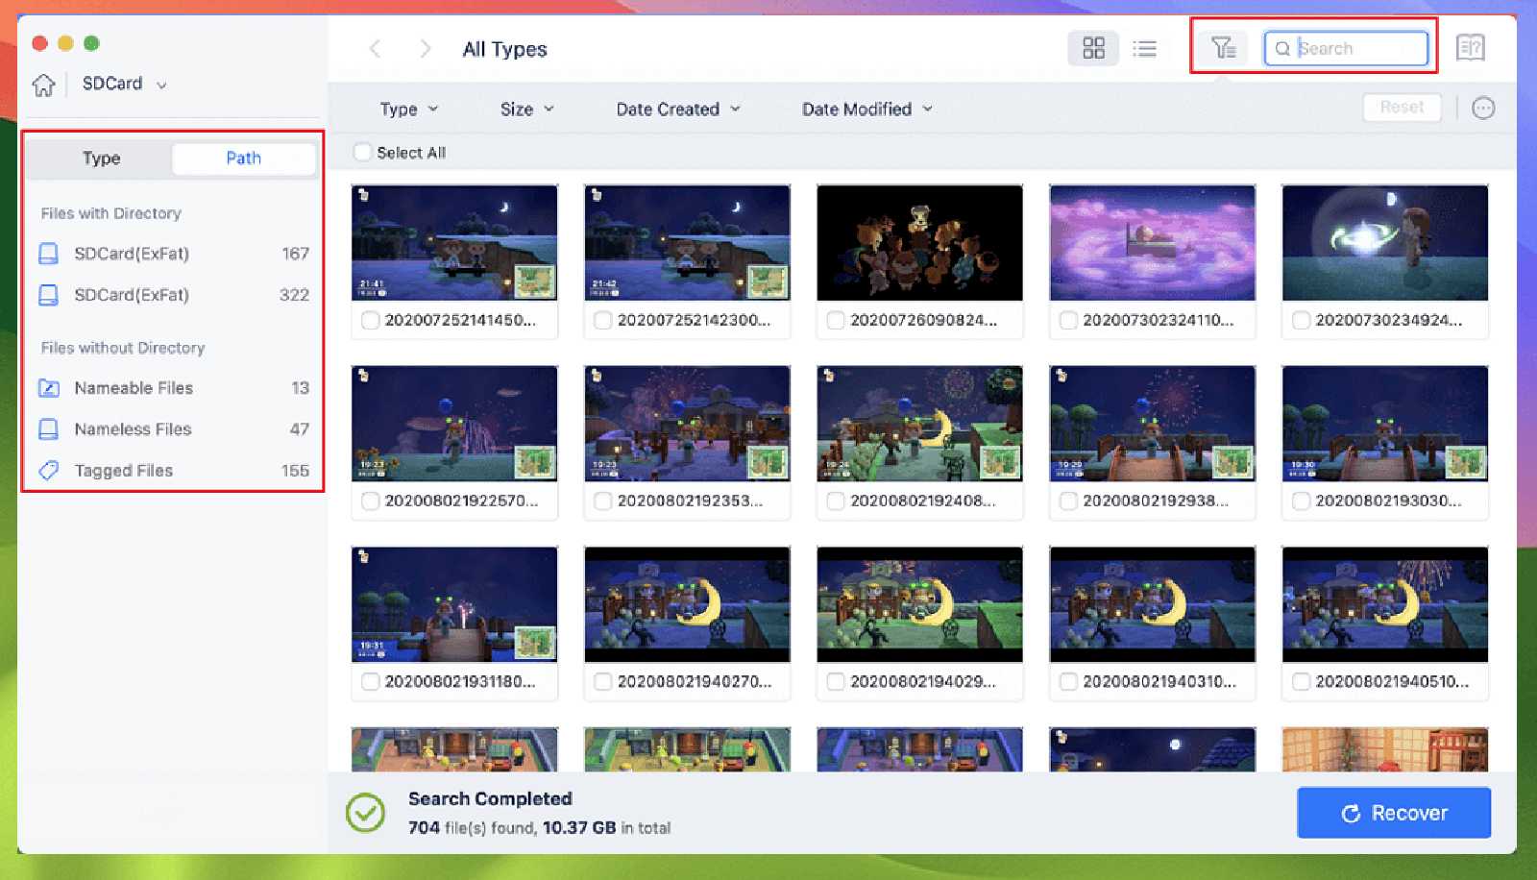Click the green Search Completed checkmark icon
The width and height of the screenshot is (1537, 880).
365,813
